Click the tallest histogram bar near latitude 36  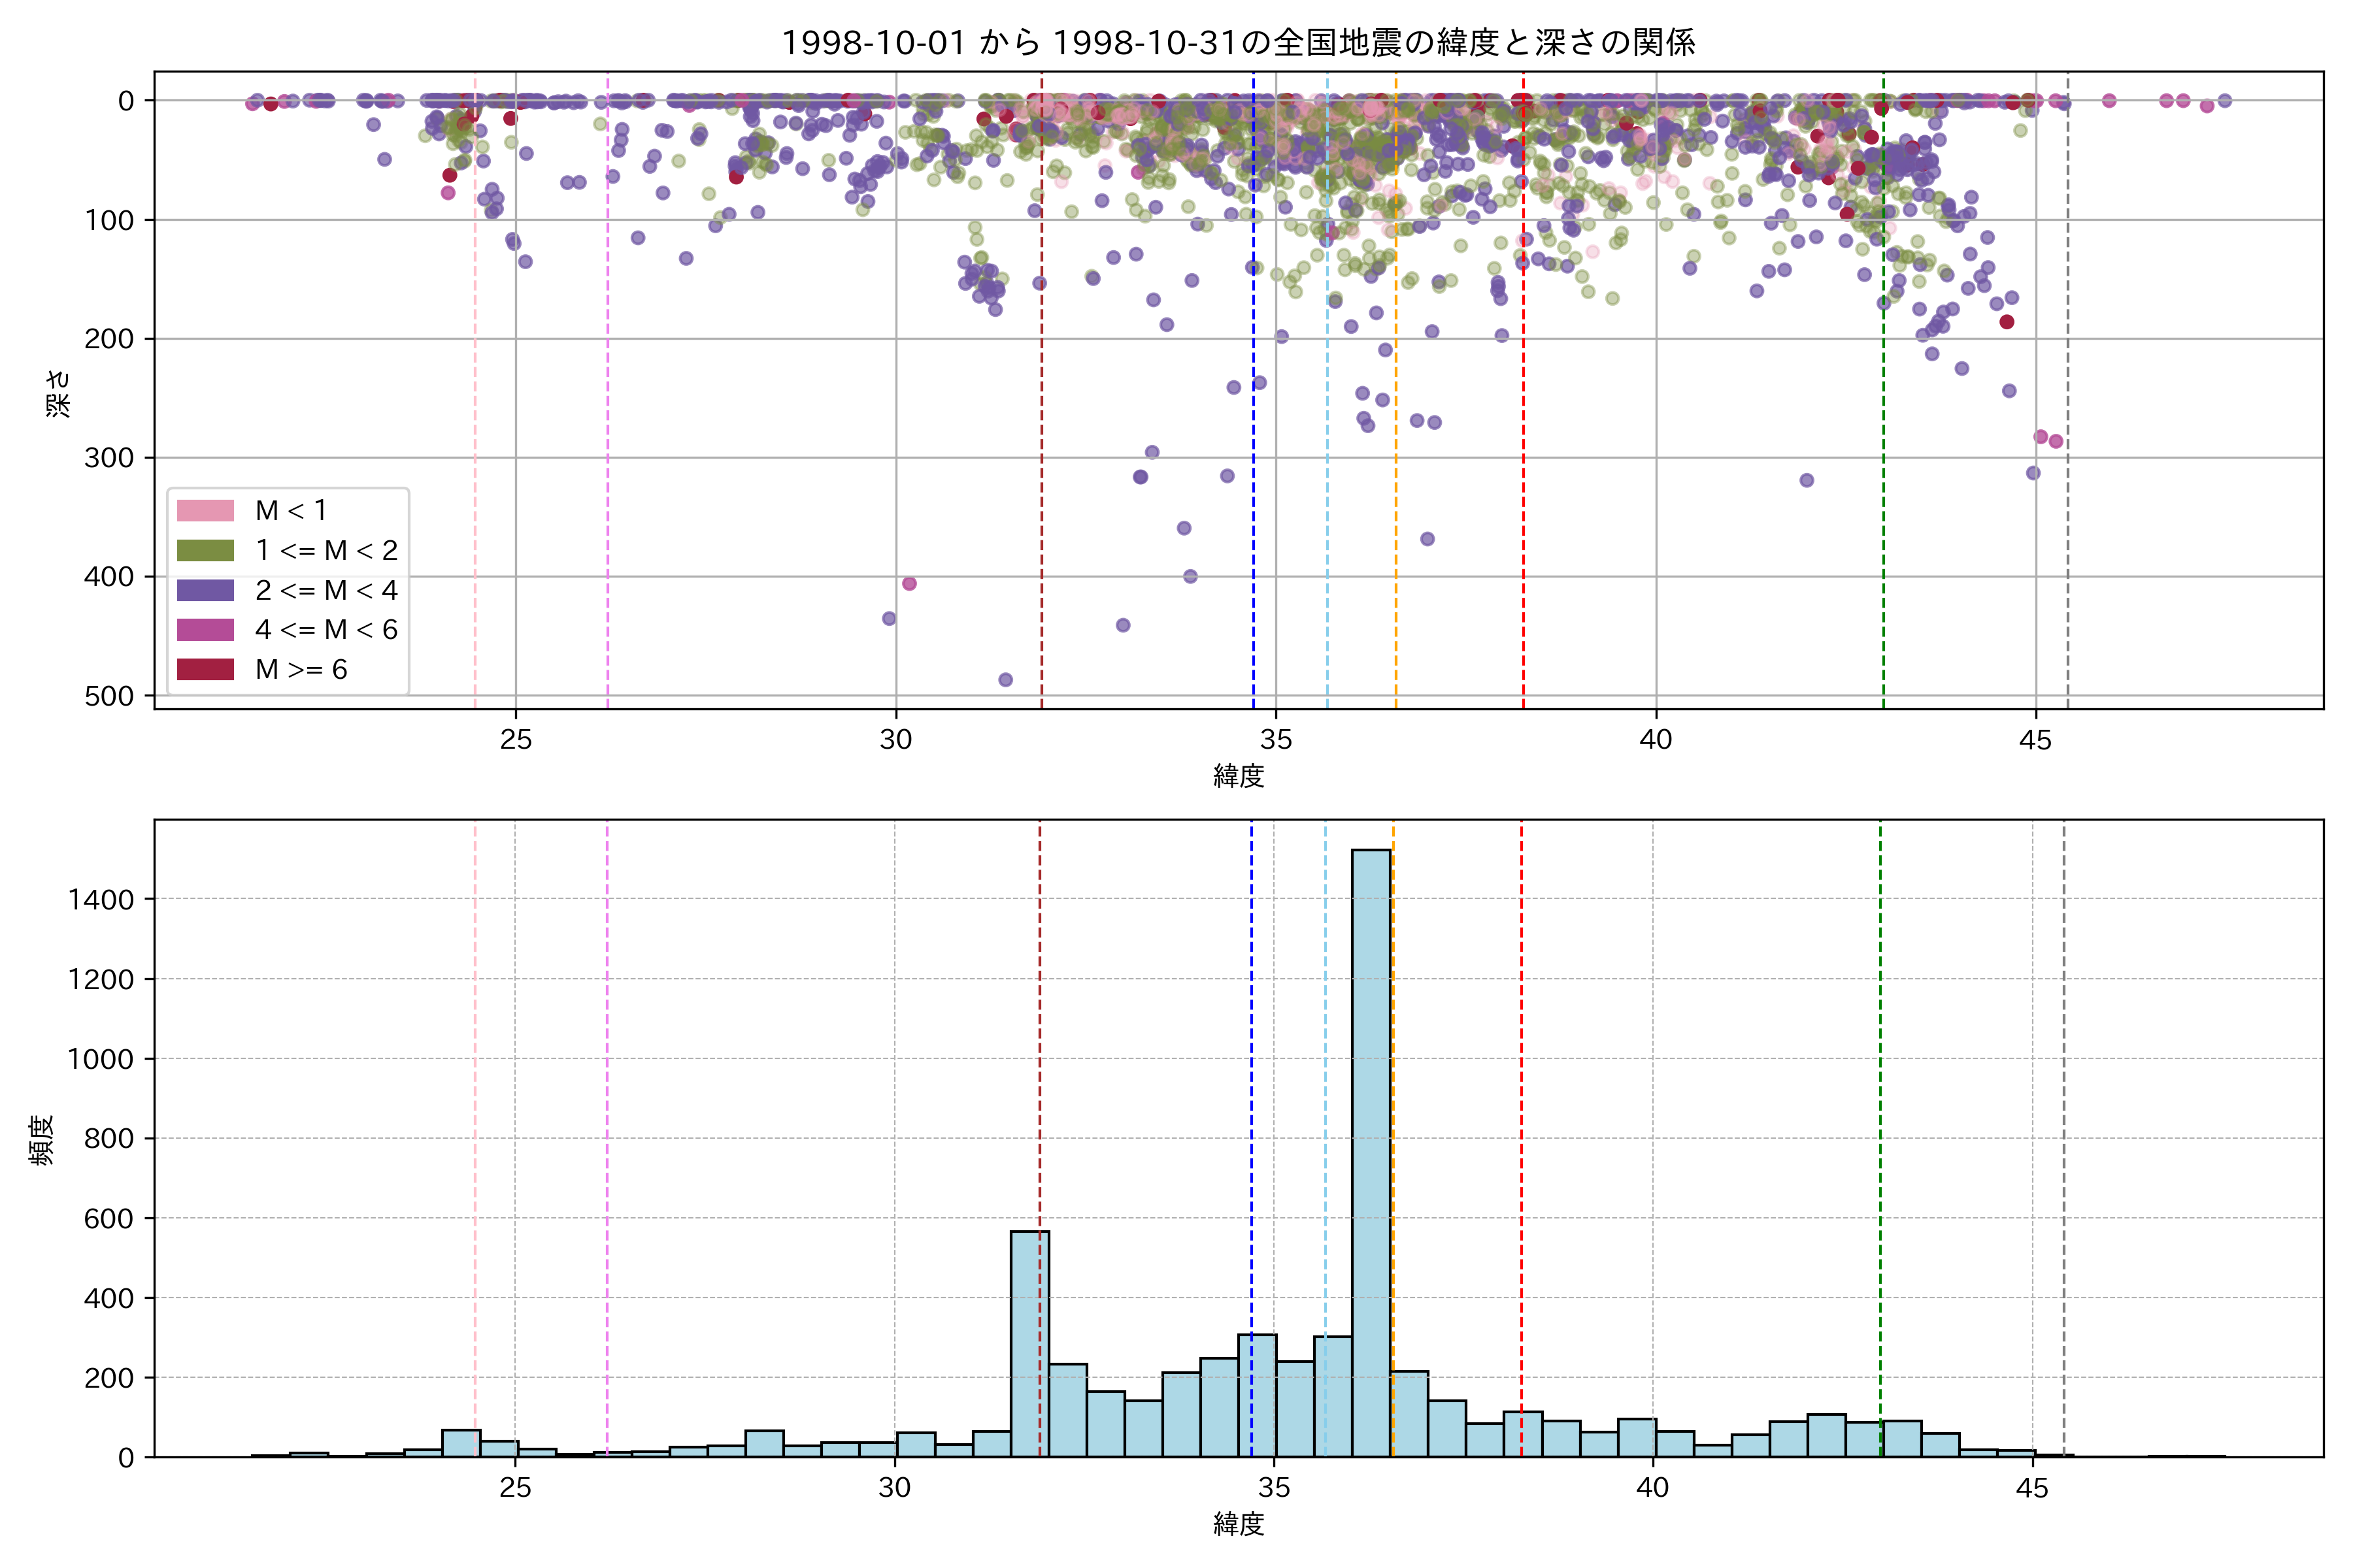pyautogui.click(x=1371, y=1150)
